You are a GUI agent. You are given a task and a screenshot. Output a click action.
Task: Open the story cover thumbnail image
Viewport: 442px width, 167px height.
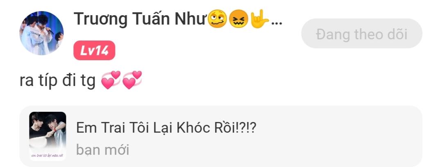click(x=48, y=136)
